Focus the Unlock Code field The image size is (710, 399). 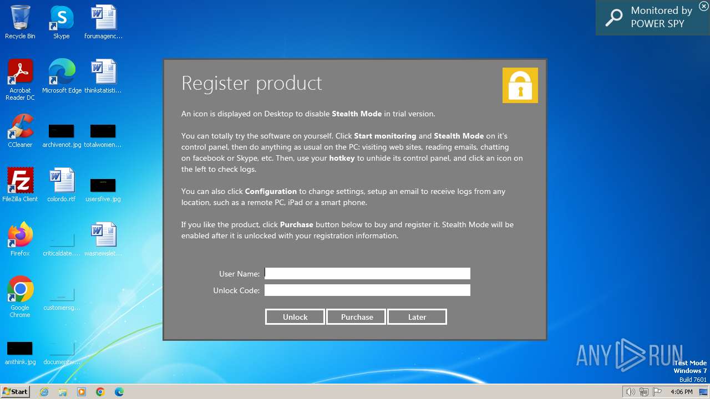click(x=367, y=290)
